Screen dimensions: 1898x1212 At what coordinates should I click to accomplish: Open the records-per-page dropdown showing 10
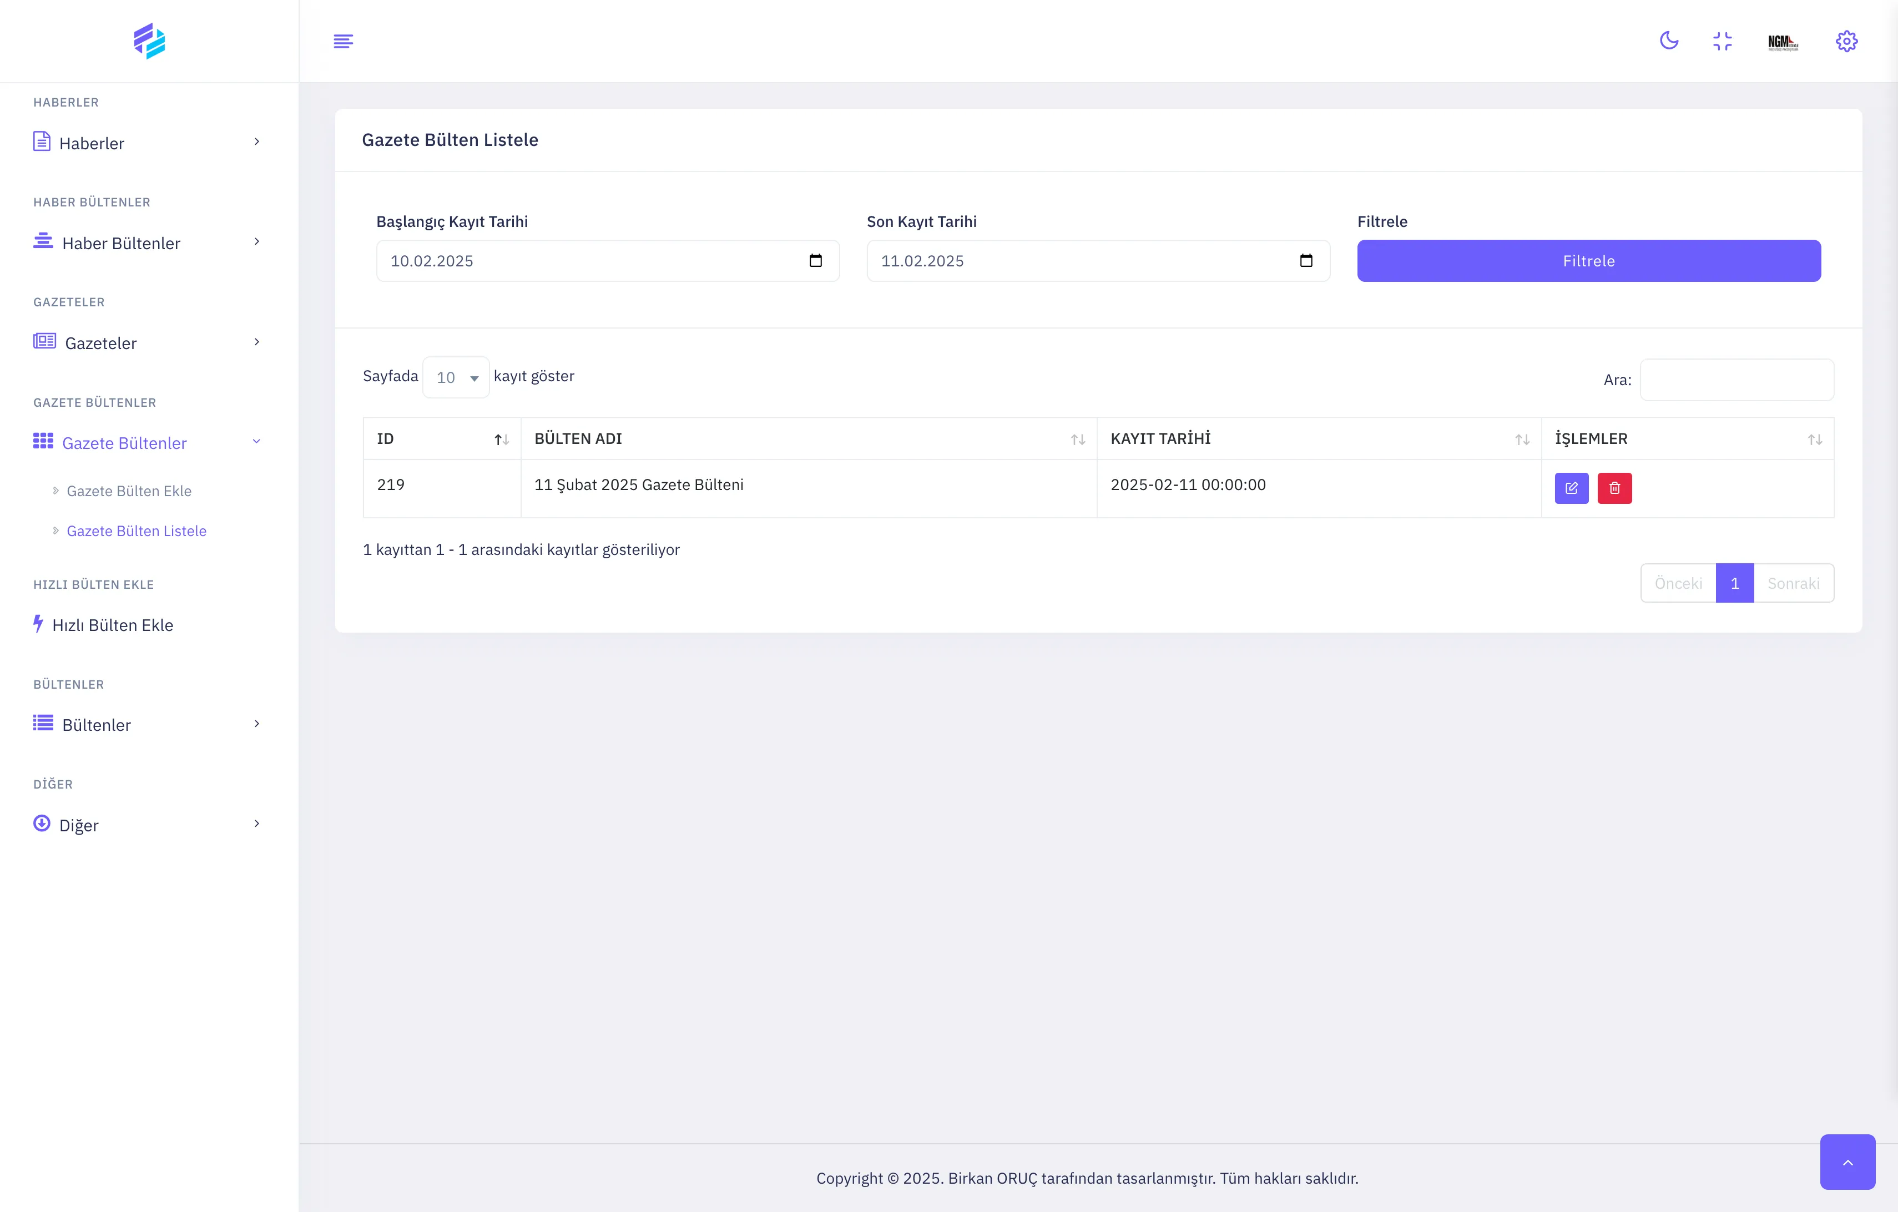[456, 377]
